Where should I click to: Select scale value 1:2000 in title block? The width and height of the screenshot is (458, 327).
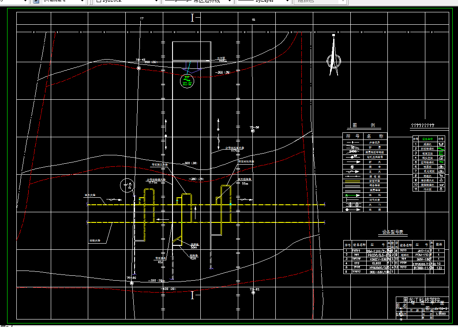(x=440, y=314)
